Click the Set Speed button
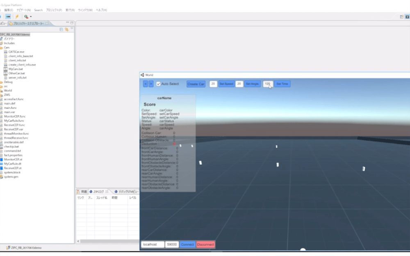This screenshot has width=410, height=256. click(x=226, y=84)
